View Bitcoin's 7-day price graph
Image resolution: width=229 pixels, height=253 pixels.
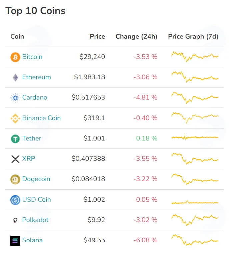pyautogui.click(x=195, y=57)
